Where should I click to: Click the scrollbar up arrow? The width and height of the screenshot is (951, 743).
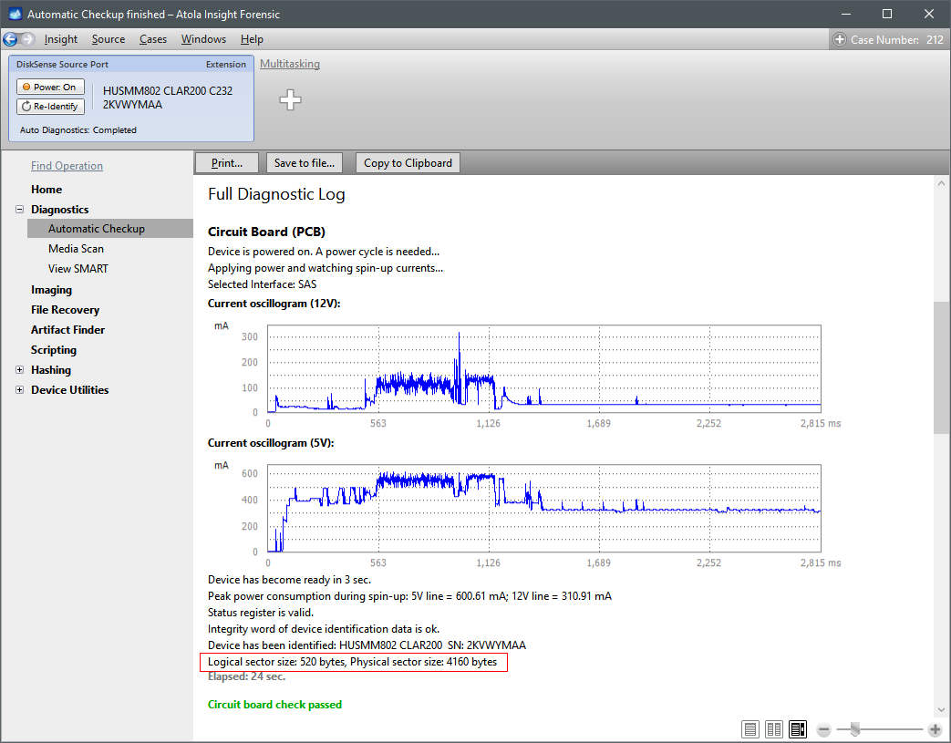pyautogui.click(x=941, y=183)
